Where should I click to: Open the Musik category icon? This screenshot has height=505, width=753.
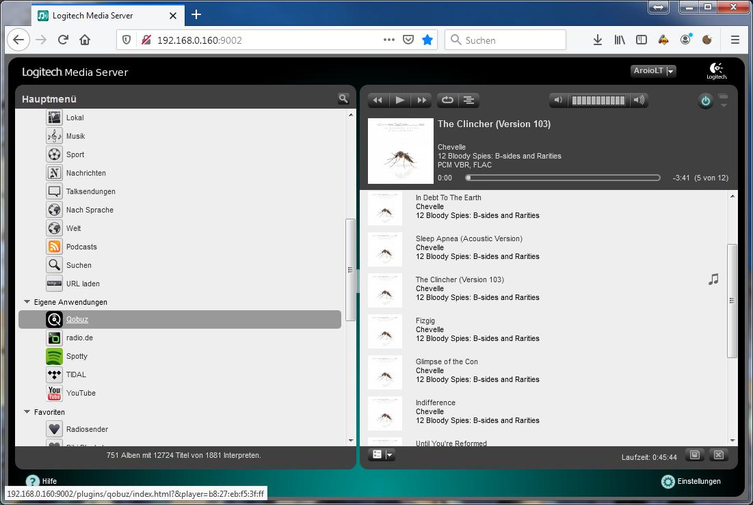click(54, 136)
